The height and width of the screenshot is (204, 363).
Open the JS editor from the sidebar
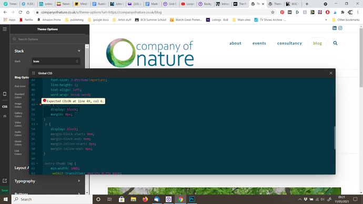[x=5, y=116]
